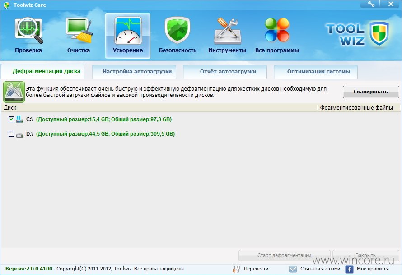Click the Старт дефрагментации button
The height and width of the screenshot is (275, 402).
(284, 255)
